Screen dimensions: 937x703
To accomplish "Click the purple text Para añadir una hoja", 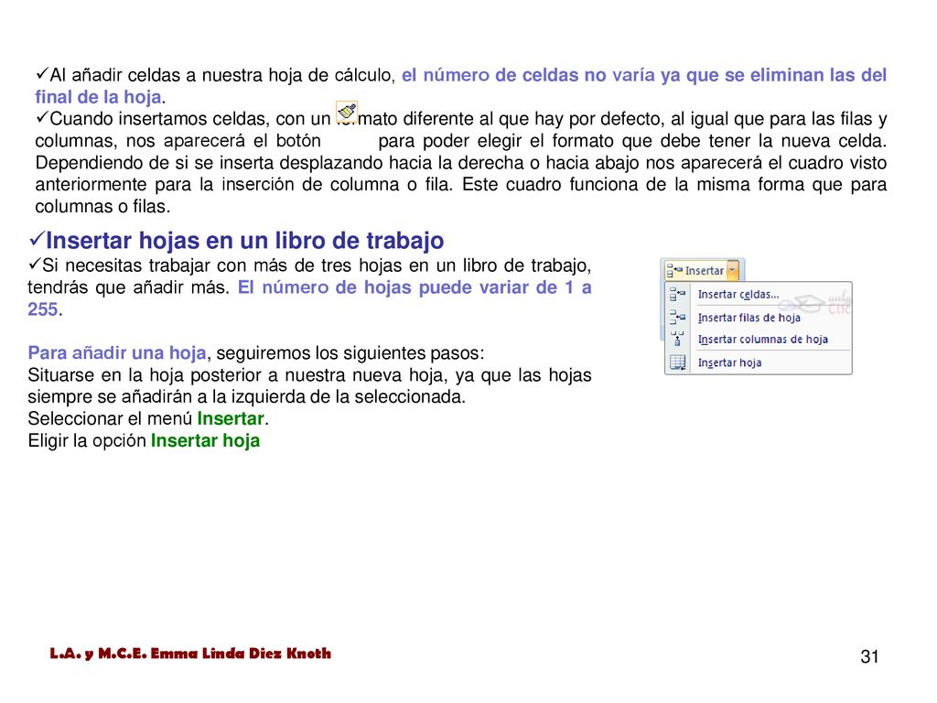I will click(117, 352).
